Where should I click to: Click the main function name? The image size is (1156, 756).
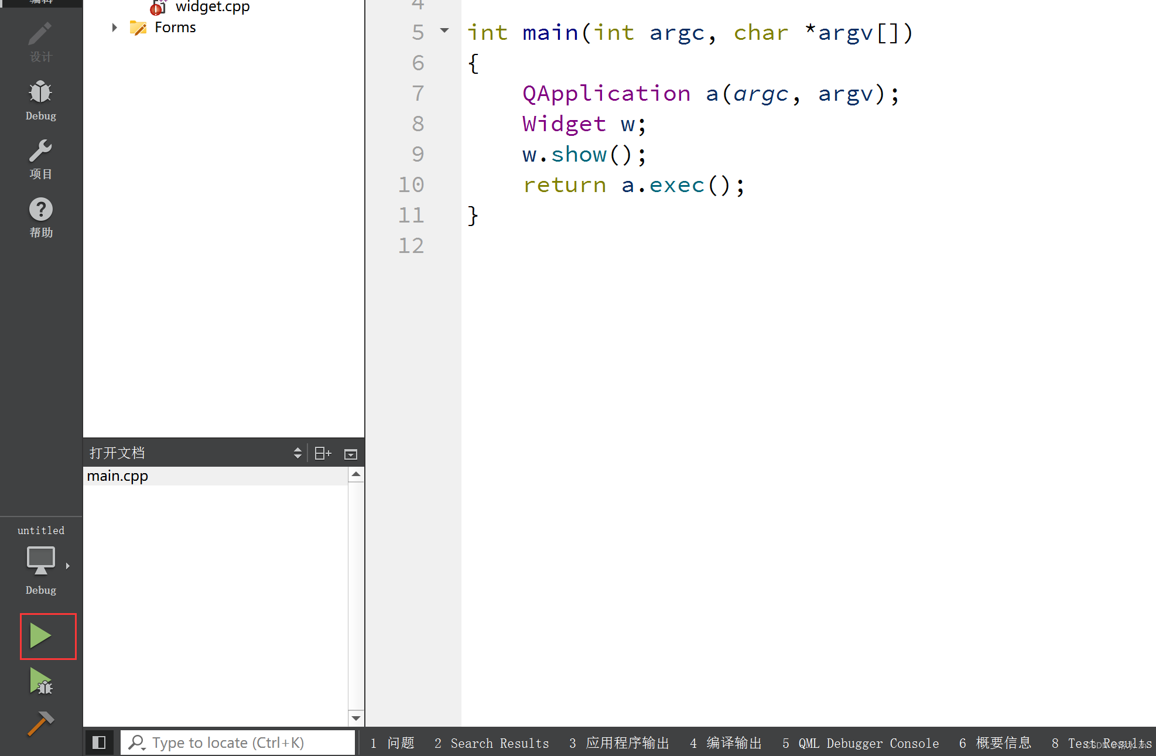click(x=550, y=33)
